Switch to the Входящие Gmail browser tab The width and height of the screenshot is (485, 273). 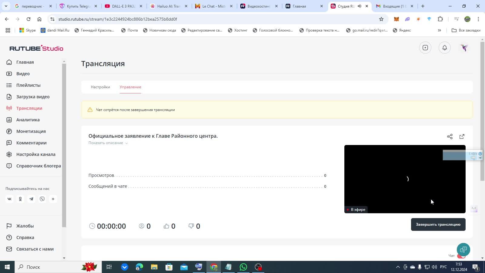click(x=395, y=6)
